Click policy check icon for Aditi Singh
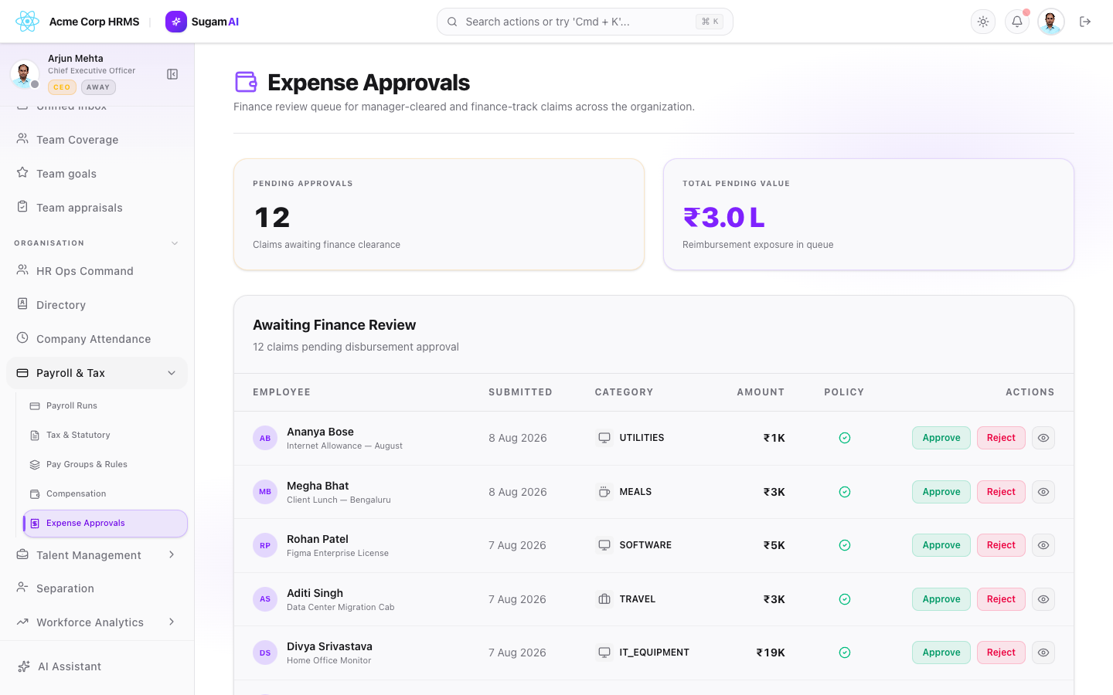 click(x=845, y=599)
